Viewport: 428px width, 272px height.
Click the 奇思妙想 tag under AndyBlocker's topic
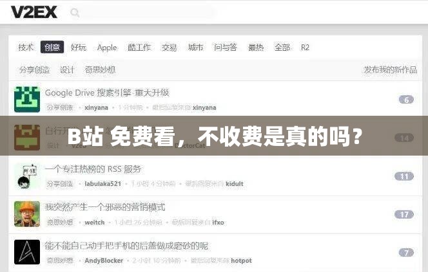tap(60, 260)
